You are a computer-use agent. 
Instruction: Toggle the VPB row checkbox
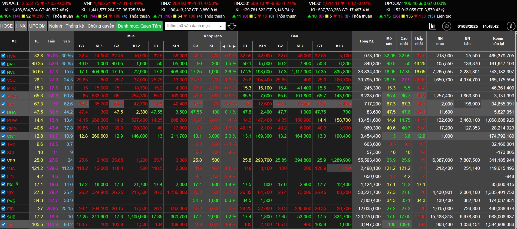[3, 160]
